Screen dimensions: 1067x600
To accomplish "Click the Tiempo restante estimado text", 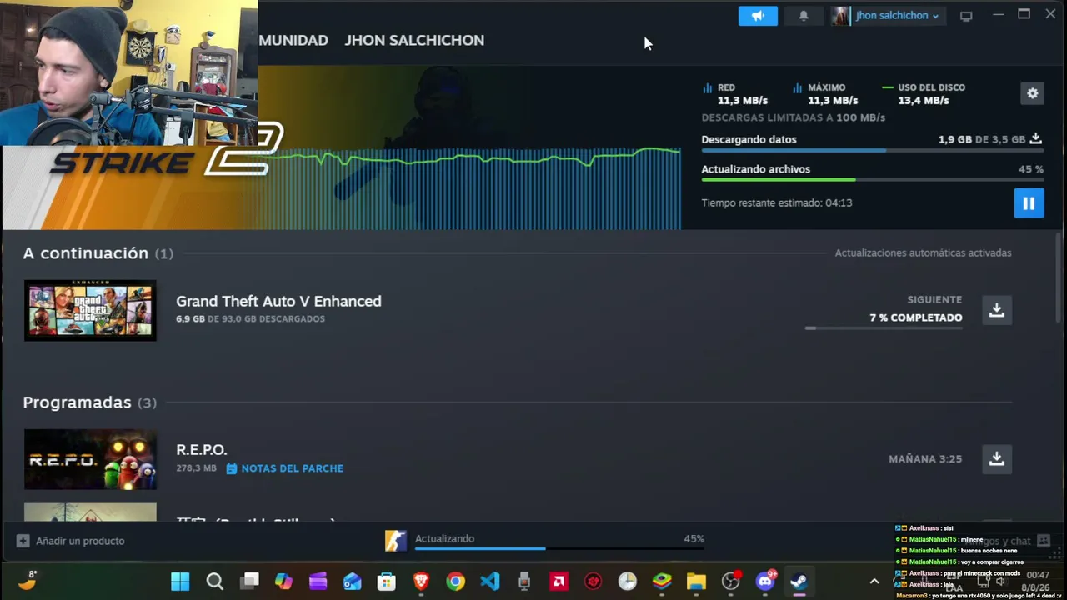I will 777,202.
